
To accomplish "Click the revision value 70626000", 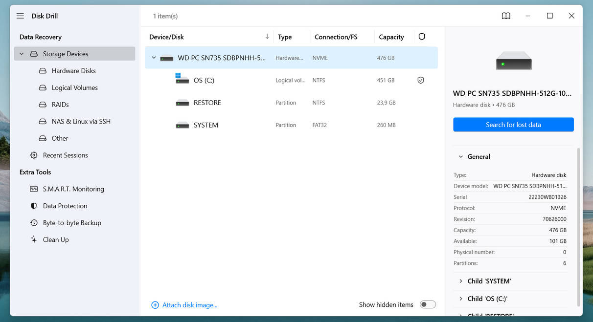I will tap(554, 219).
